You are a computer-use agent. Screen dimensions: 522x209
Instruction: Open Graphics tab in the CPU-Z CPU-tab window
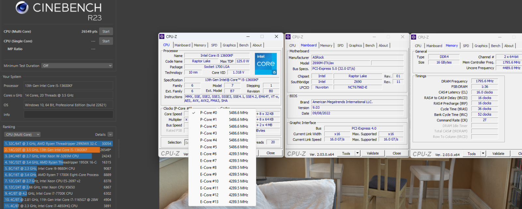pyautogui.click(x=229, y=45)
